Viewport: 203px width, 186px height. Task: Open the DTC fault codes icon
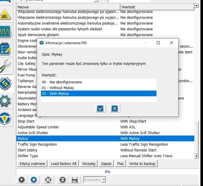click(x=5, y=14)
